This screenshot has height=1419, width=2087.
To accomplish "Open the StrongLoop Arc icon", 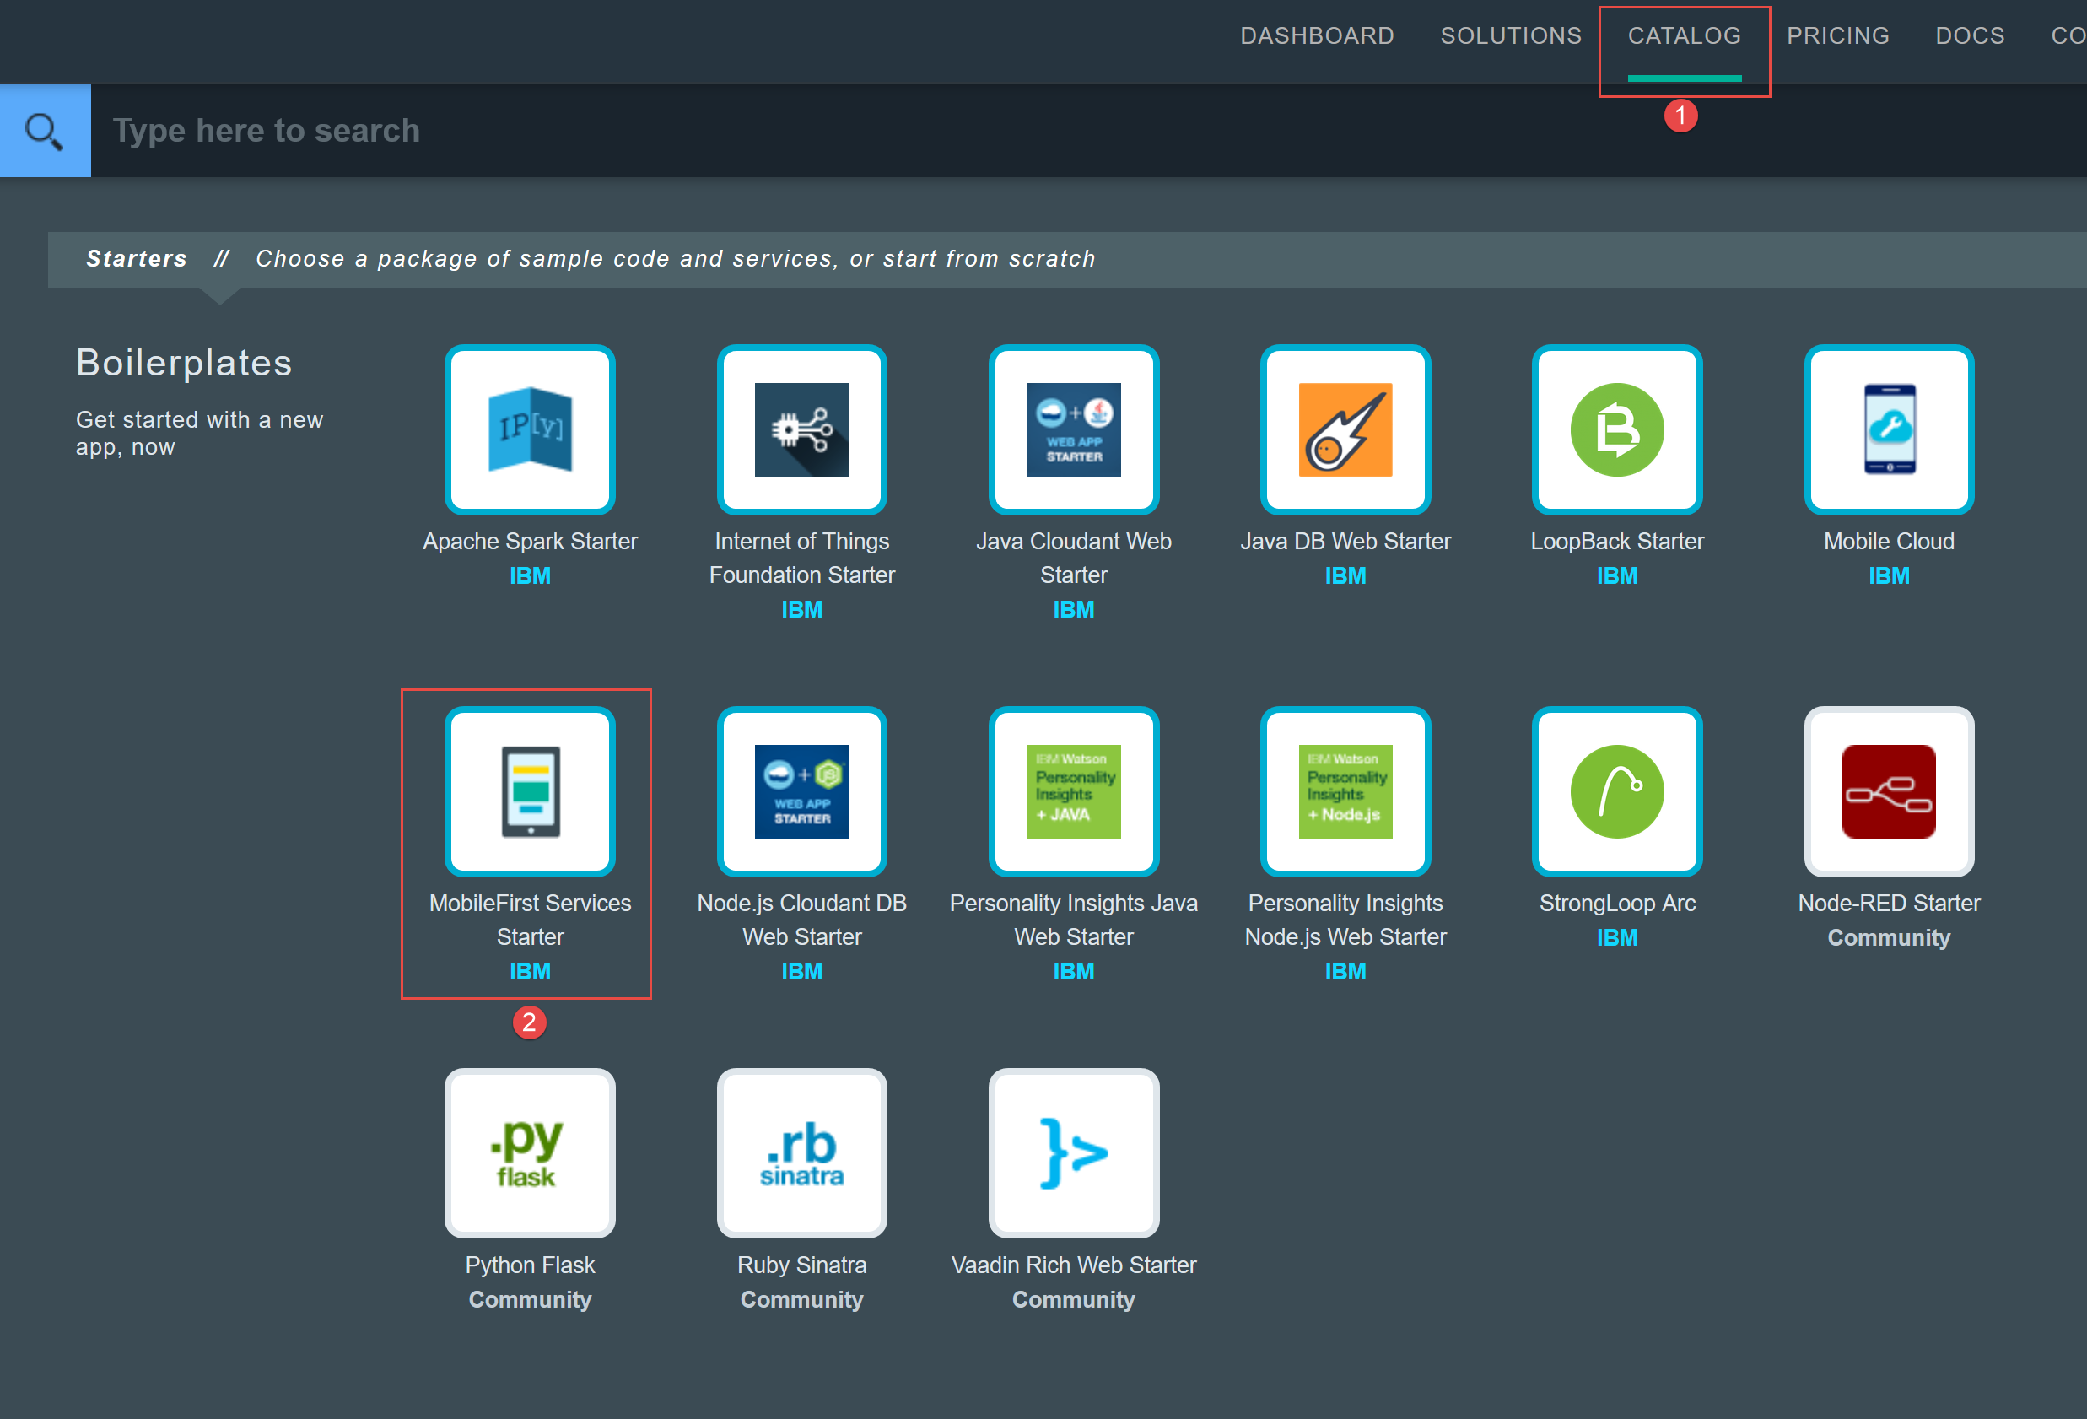I will [1617, 791].
